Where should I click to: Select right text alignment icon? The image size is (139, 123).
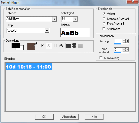pos(80,46)
